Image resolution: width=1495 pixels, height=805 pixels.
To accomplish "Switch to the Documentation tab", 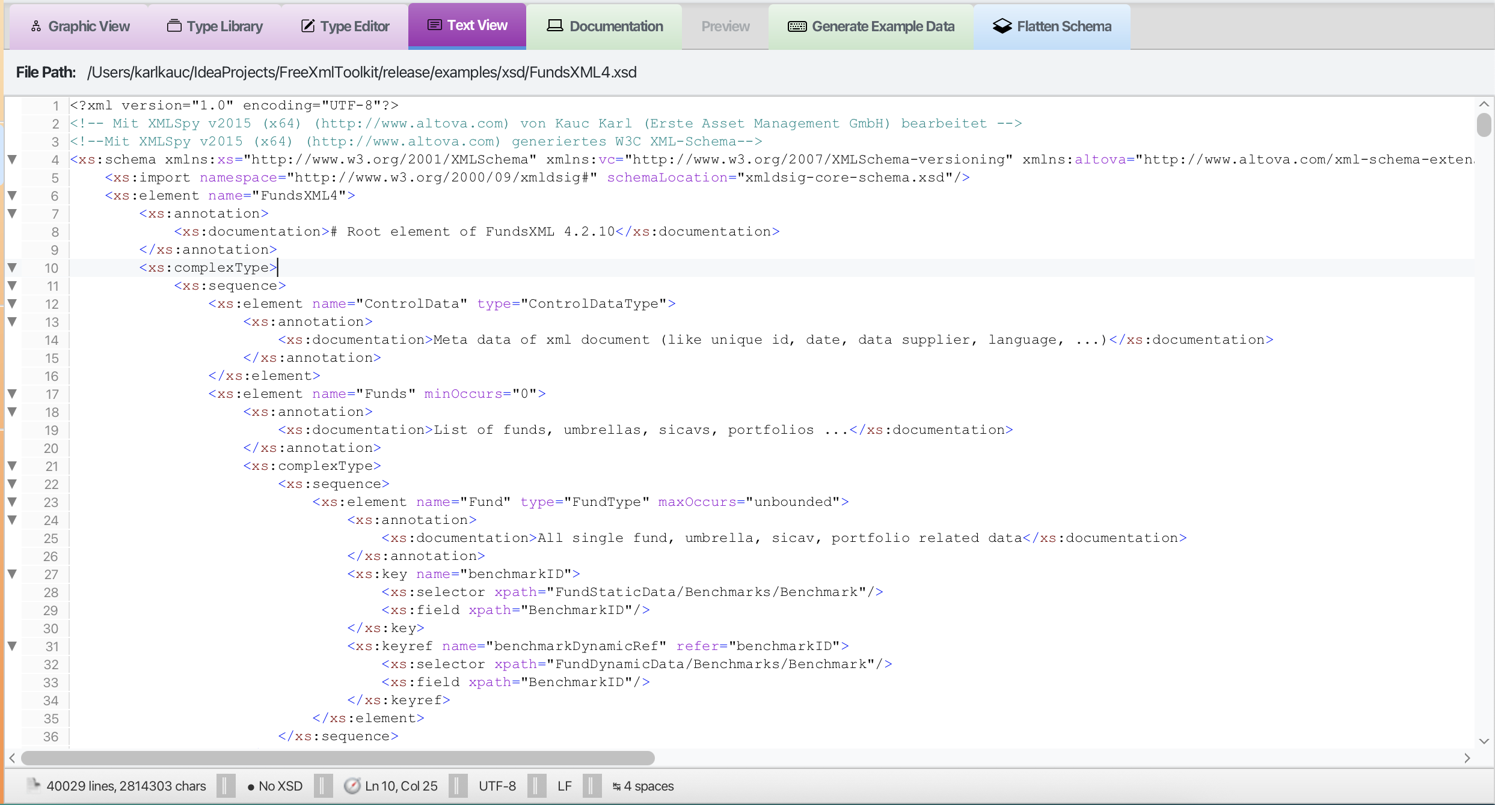I will pyautogui.click(x=606, y=26).
